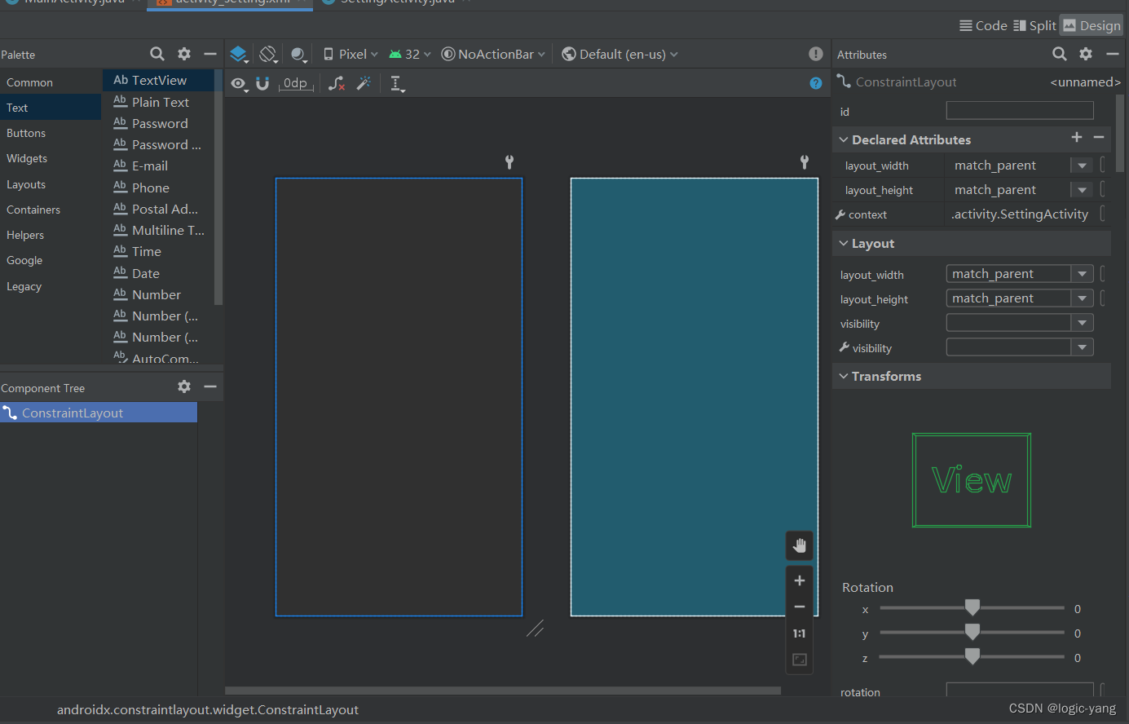Zoom out on design surface
Viewport: 1129px width, 724px height.
point(800,607)
